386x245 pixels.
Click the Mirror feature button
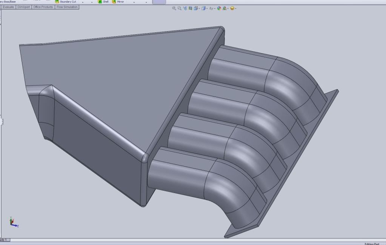pyautogui.click(x=117, y=2)
